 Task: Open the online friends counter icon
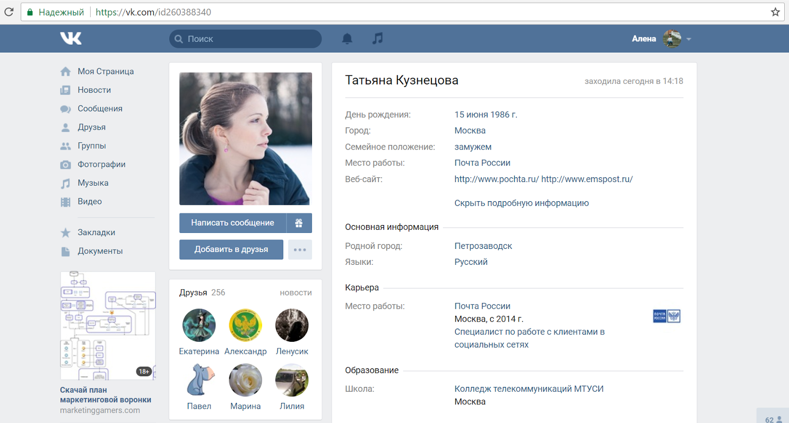tap(773, 419)
